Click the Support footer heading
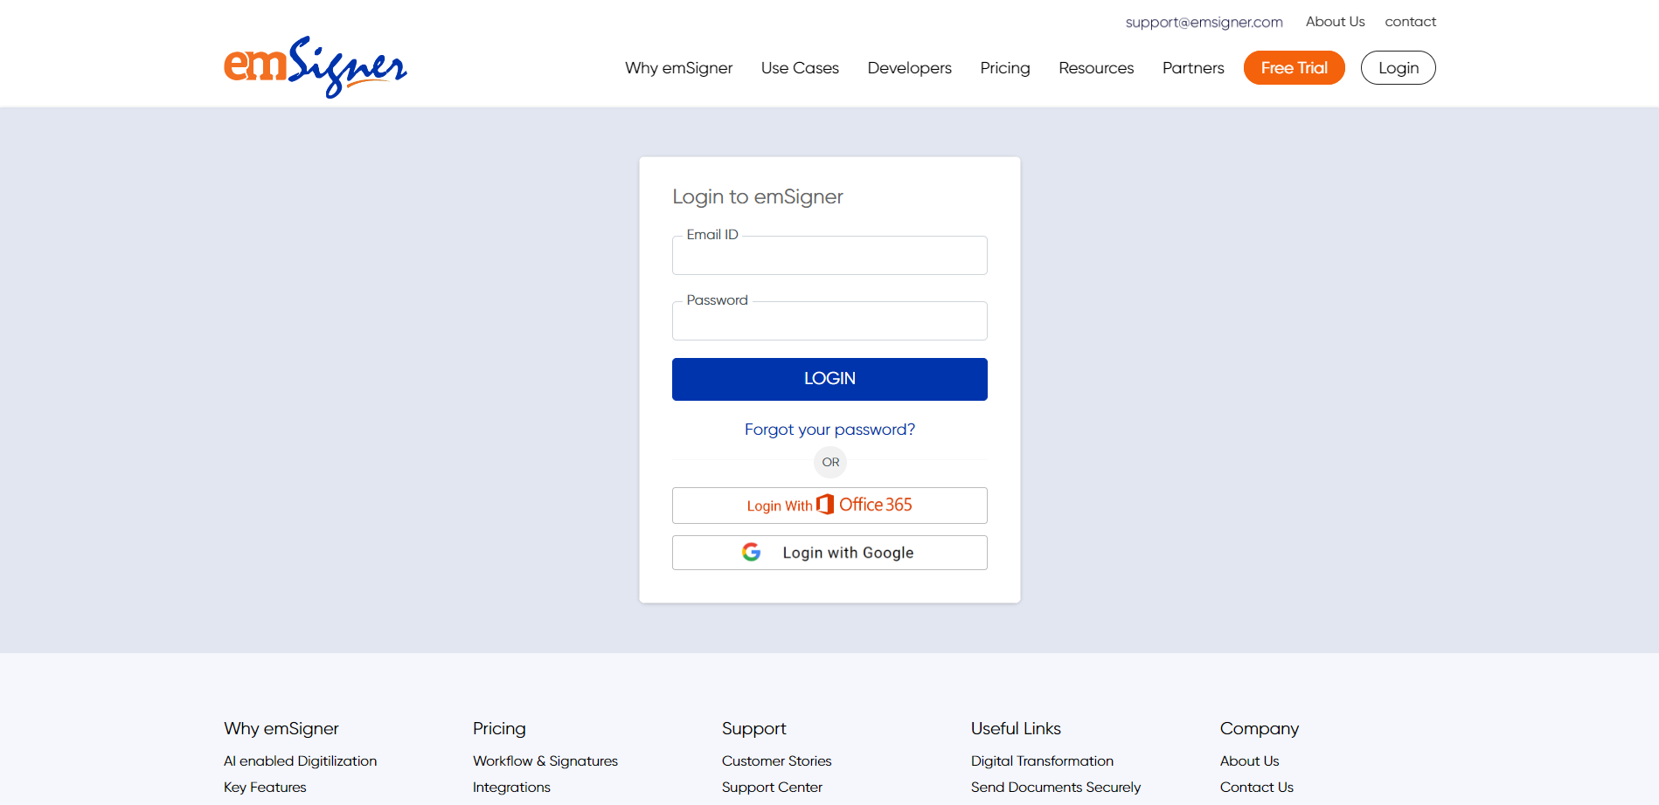 point(753,729)
